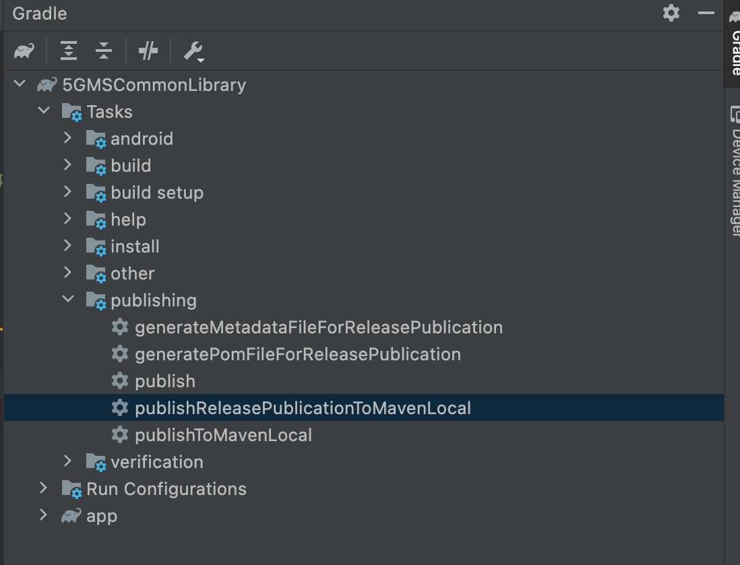Click the Execute Gradle Task toolbar icon
This screenshot has width=740, height=565.
pyautogui.click(x=147, y=50)
